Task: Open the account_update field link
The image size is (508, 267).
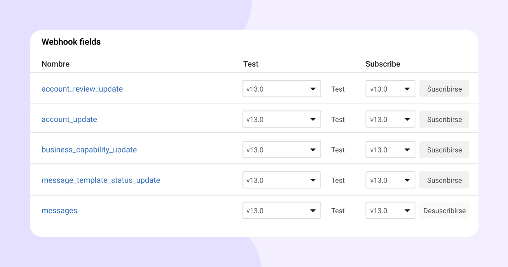Action: [x=69, y=119]
